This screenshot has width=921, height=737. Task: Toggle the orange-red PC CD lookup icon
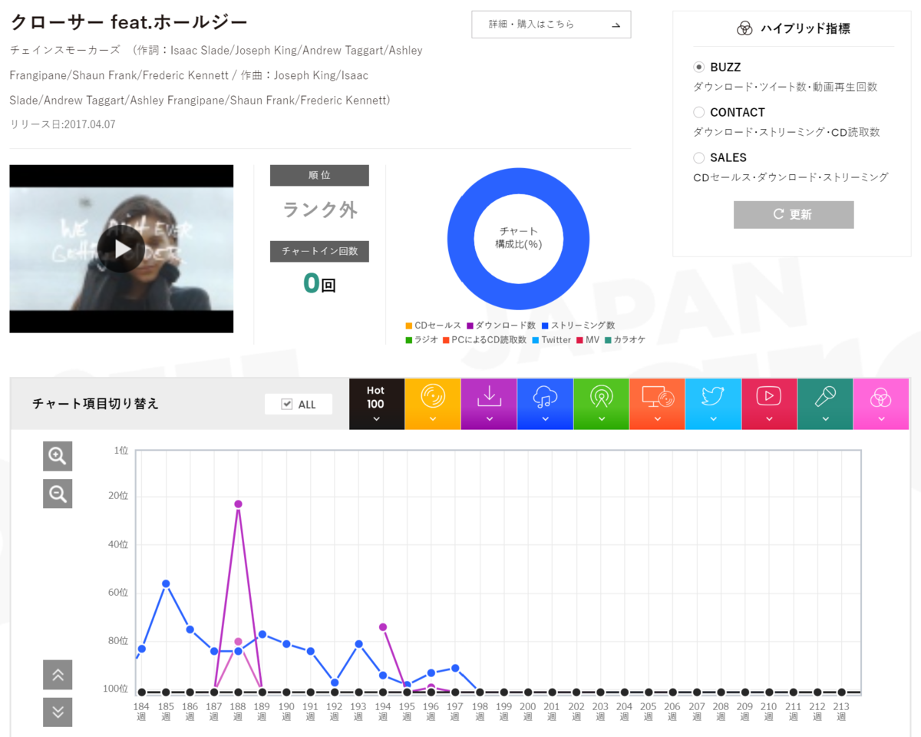point(657,404)
